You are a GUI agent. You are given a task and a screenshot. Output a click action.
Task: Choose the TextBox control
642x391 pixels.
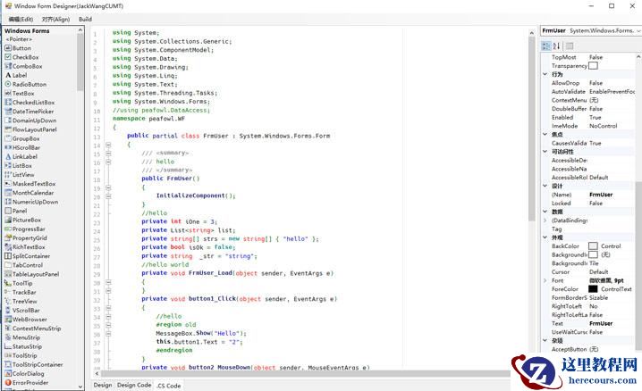coord(20,93)
